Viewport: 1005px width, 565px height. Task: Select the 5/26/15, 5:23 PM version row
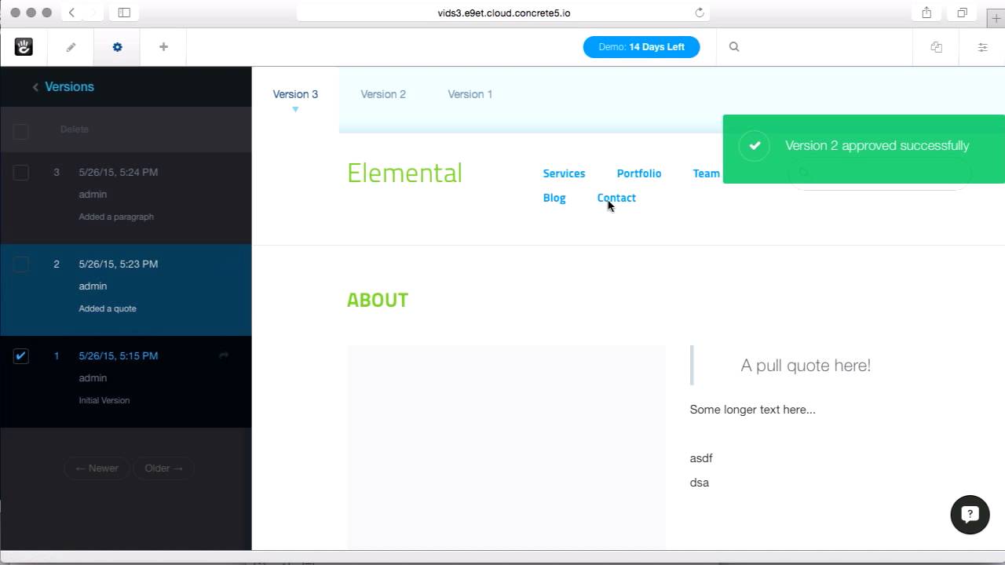point(126,290)
